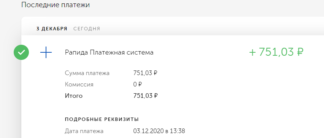Select the 03.12.2020 в 13:38 timestamp
Image resolution: width=324 pixels, height=138 pixels.
click(x=159, y=131)
